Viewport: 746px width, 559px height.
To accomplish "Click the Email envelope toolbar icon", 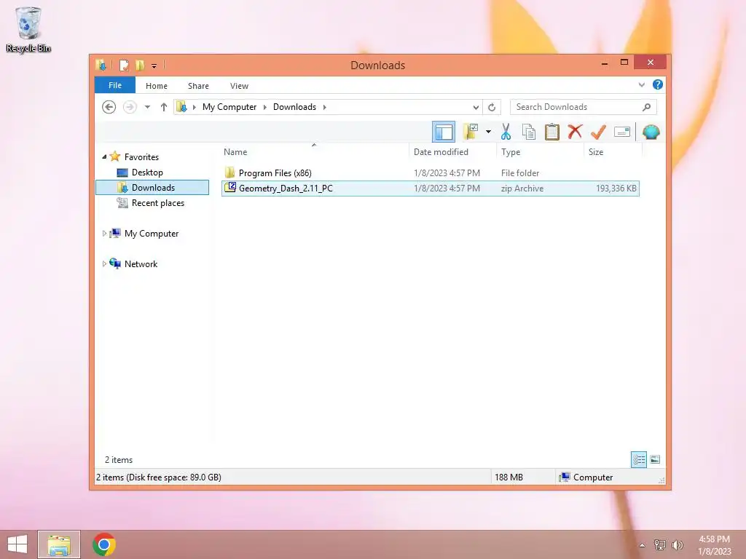I will (622, 132).
